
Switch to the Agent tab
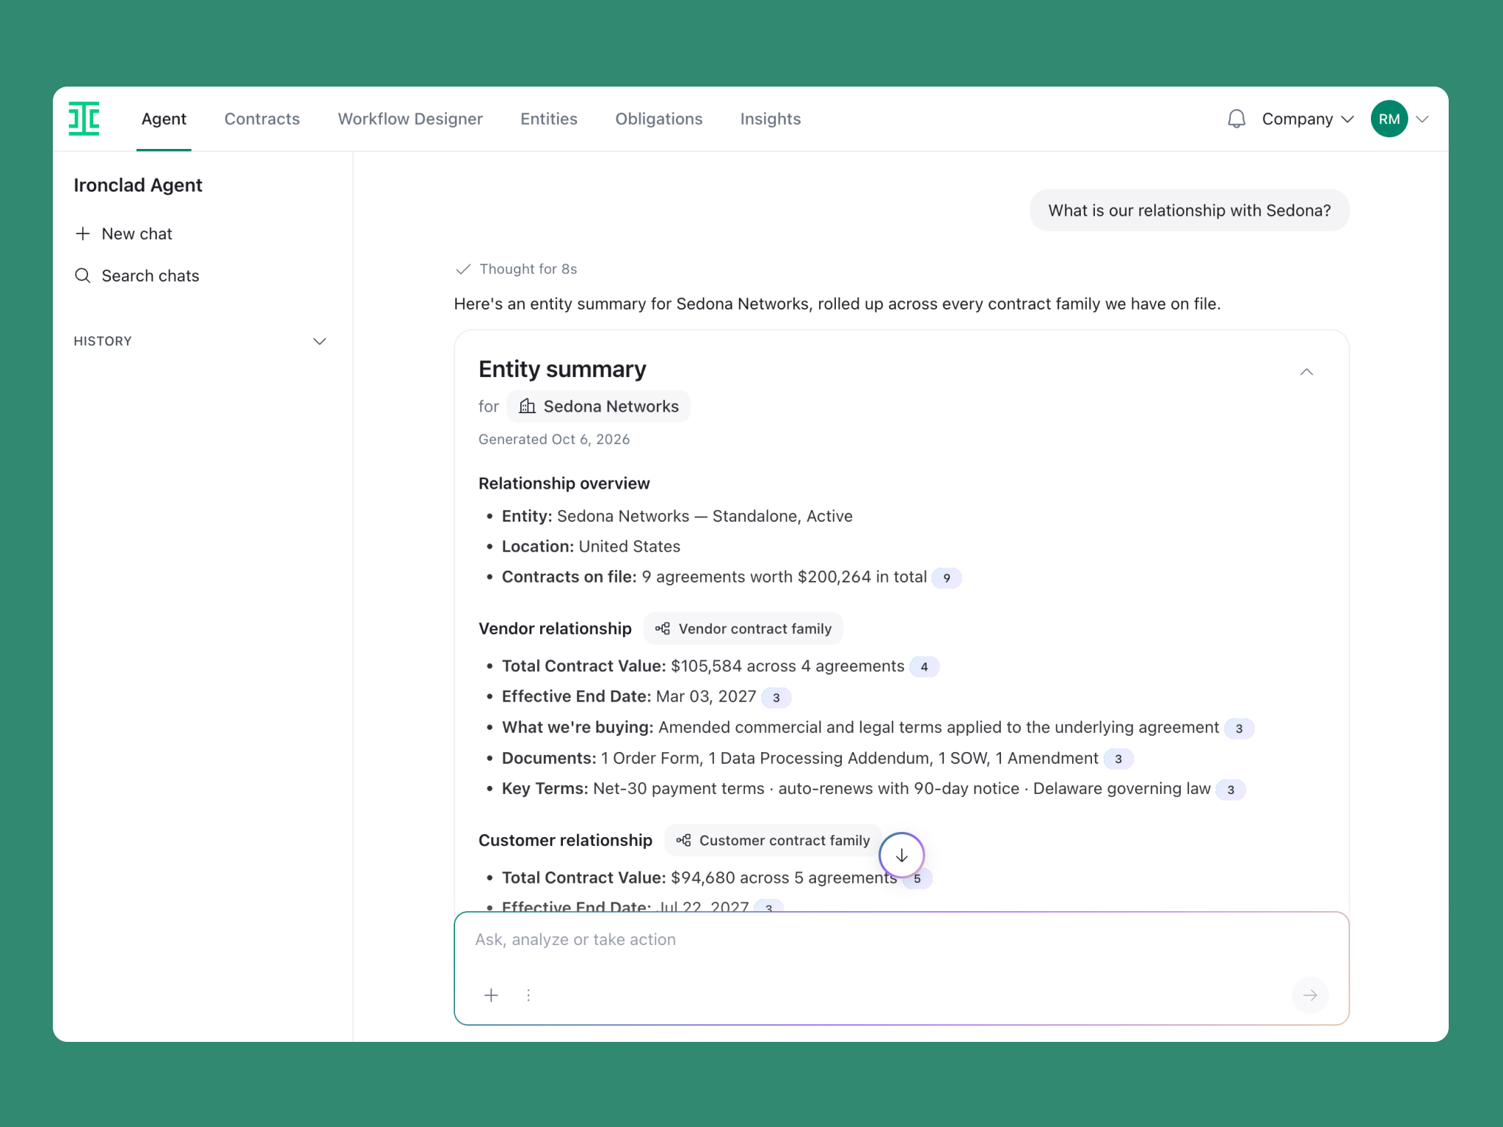[x=164, y=119]
